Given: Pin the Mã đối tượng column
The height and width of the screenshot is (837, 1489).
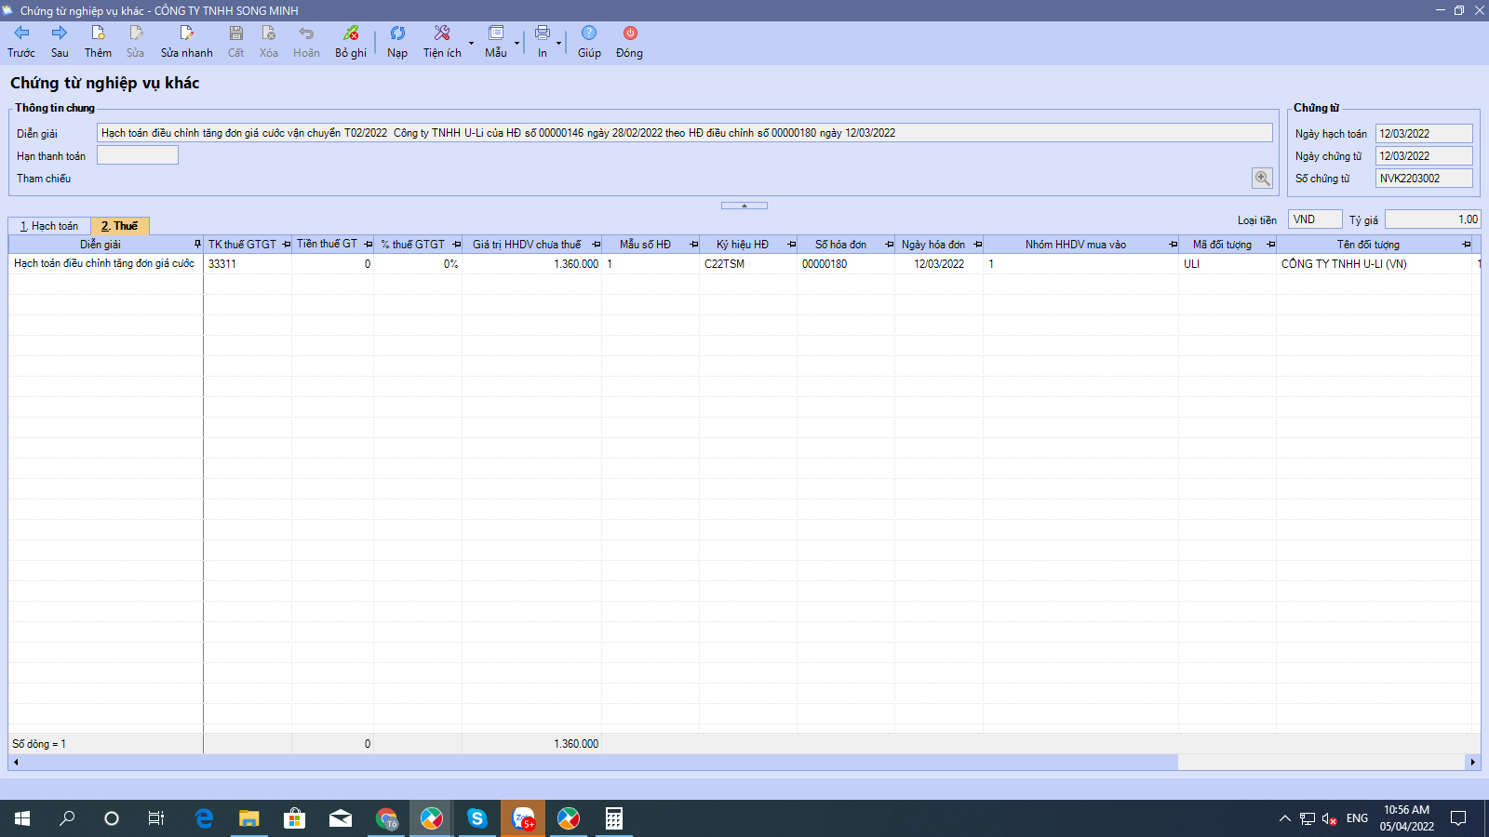Looking at the screenshot, I should click(x=1270, y=245).
